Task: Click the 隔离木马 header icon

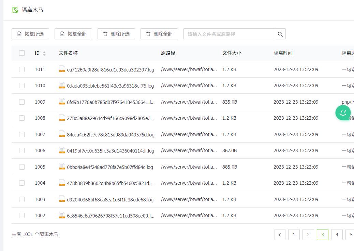Action: pyautogui.click(x=15, y=10)
